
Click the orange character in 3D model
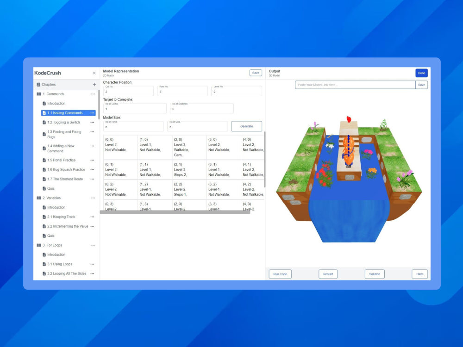tap(349, 152)
